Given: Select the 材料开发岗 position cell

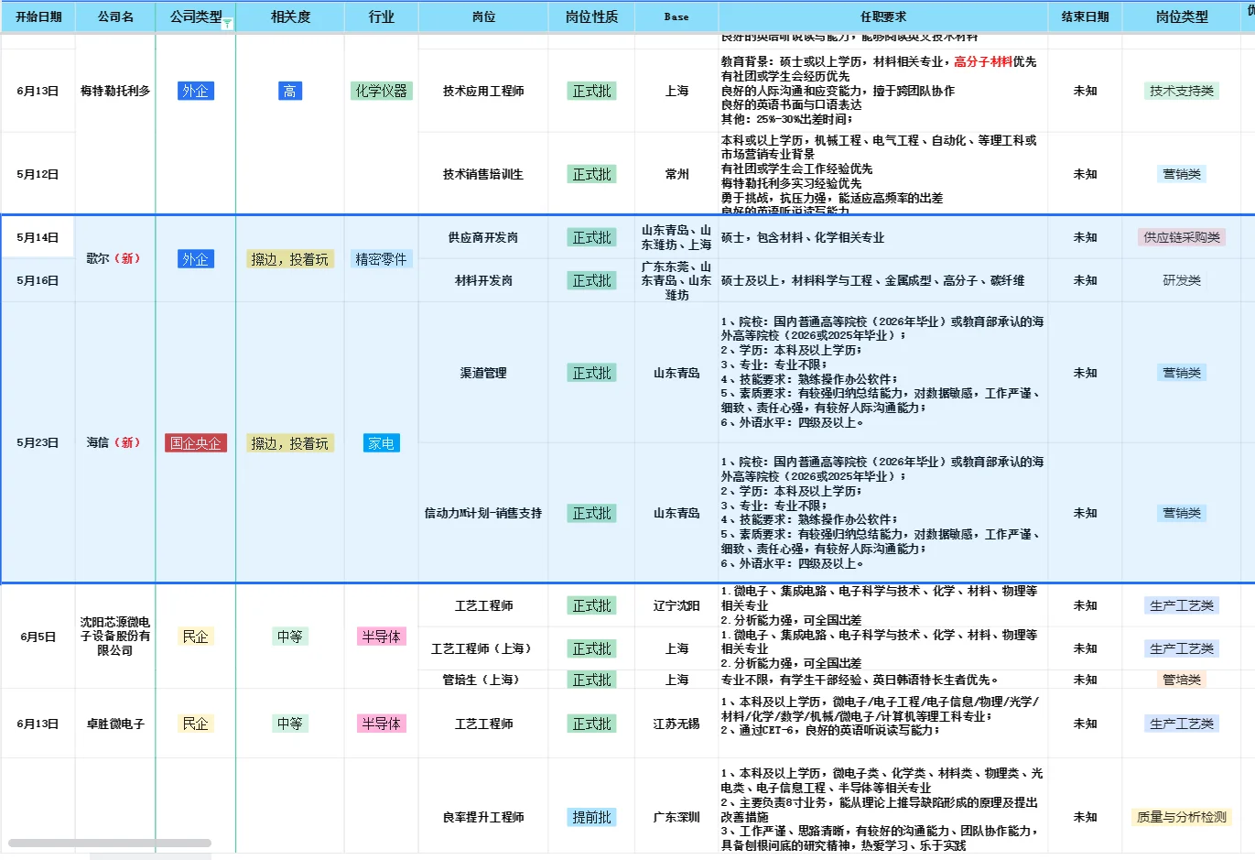Looking at the screenshot, I should point(483,280).
